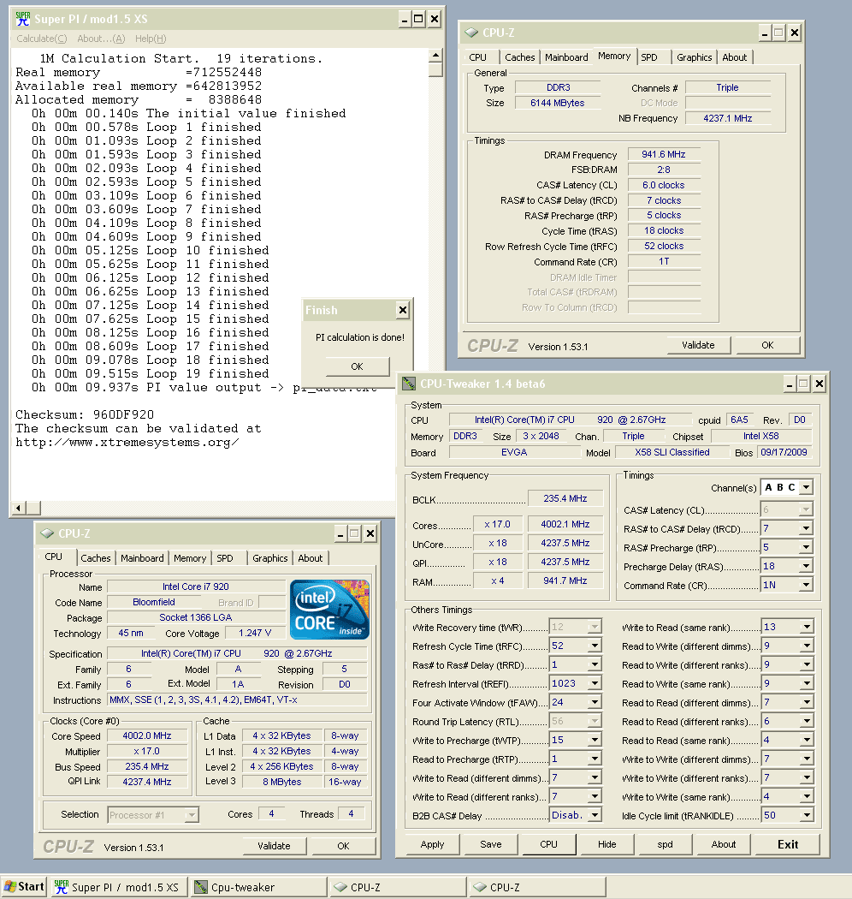Click Super PI scrollbar up arrow
The height and width of the screenshot is (899, 852).
[x=435, y=56]
